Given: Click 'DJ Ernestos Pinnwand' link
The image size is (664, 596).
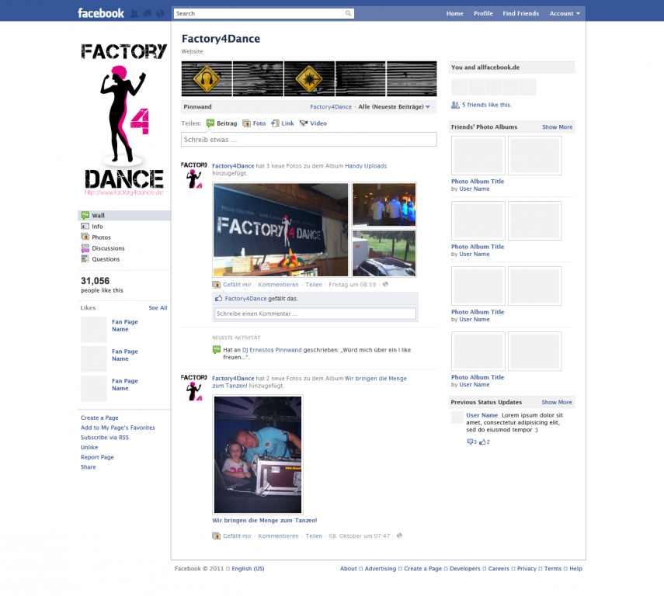Looking at the screenshot, I should click(x=272, y=350).
